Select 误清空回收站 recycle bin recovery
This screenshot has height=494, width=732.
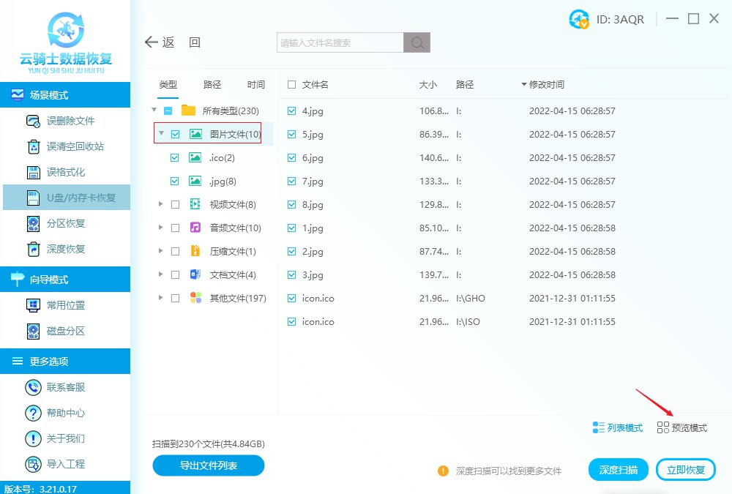pos(75,146)
